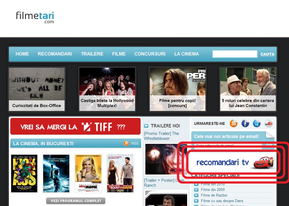Screen dimensions: 289x206
Task: Open the Facebook icon link
Action: point(245,123)
